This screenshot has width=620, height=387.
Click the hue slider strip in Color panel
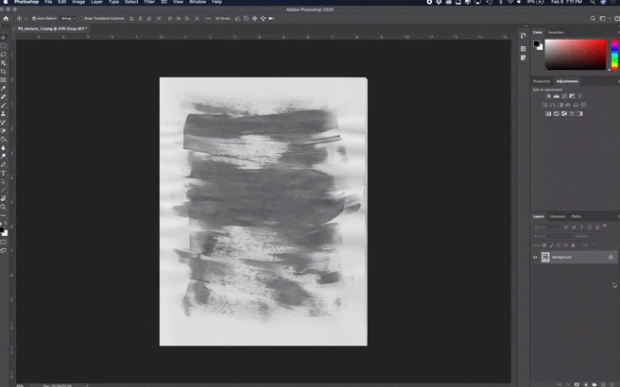614,55
